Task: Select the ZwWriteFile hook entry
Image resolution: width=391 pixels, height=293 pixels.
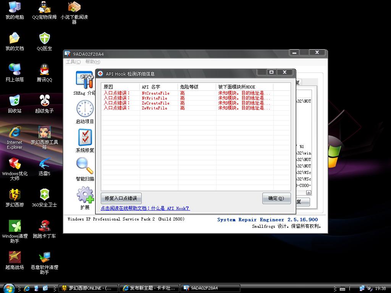Action: [155, 108]
